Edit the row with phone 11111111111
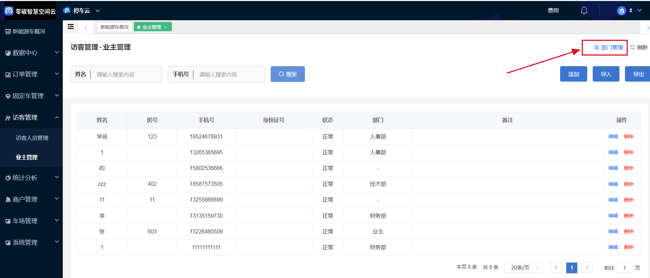The width and height of the screenshot is (650, 278). coord(613,247)
